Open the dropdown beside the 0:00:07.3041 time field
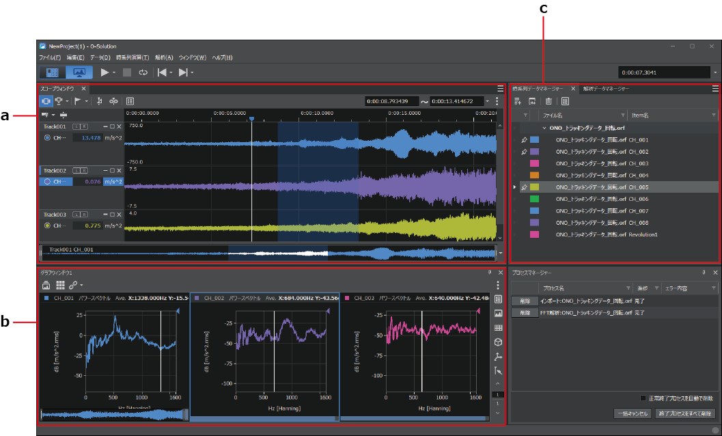Image resolution: width=722 pixels, height=436 pixels. pos(715,72)
